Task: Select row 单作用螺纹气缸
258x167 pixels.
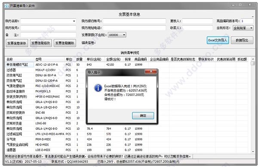Action: (x=126, y=65)
